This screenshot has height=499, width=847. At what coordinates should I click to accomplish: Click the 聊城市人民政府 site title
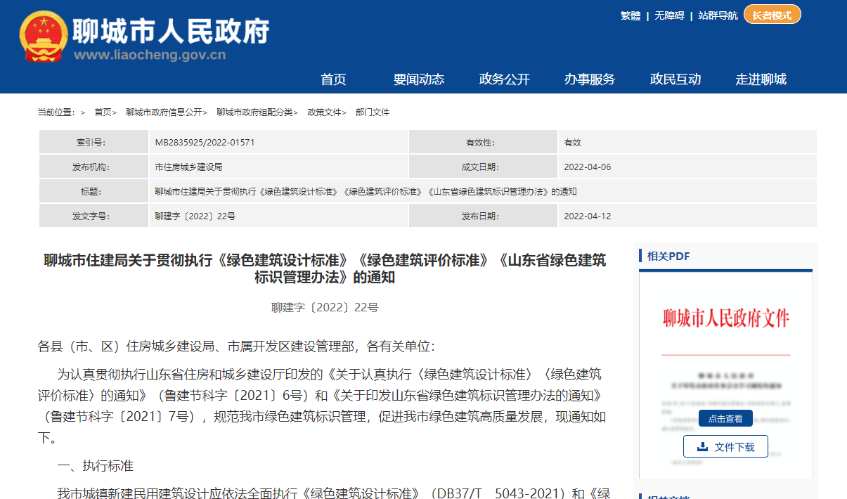[172, 30]
